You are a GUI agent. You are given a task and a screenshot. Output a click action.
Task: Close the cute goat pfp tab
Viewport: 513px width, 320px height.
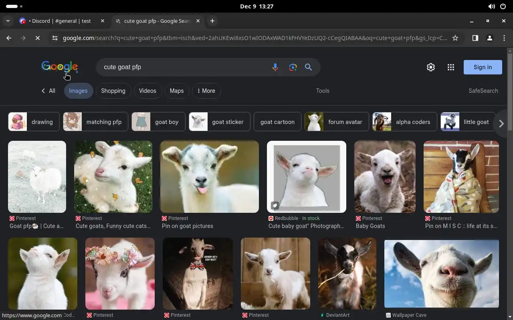[x=198, y=21]
